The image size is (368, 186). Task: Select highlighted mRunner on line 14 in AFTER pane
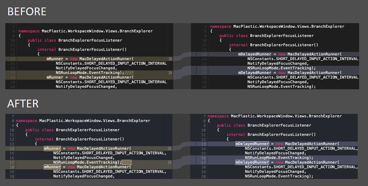pos(52,148)
